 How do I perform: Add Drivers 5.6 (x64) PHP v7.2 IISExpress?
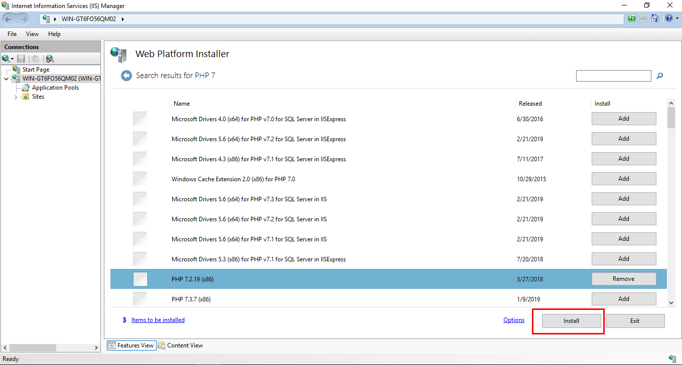pyautogui.click(x=624, y=139)
